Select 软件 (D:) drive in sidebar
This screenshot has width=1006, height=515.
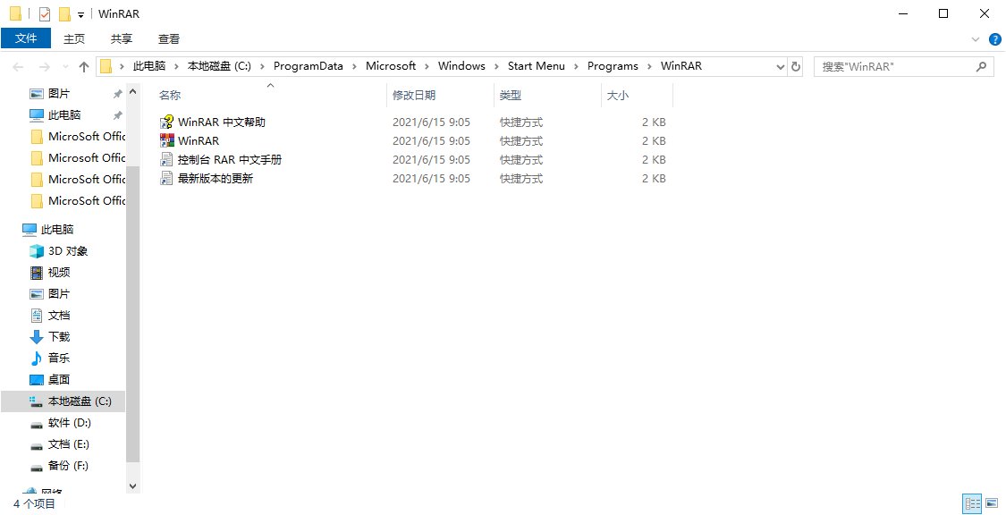pyautogui.click(x=70, y=423)
